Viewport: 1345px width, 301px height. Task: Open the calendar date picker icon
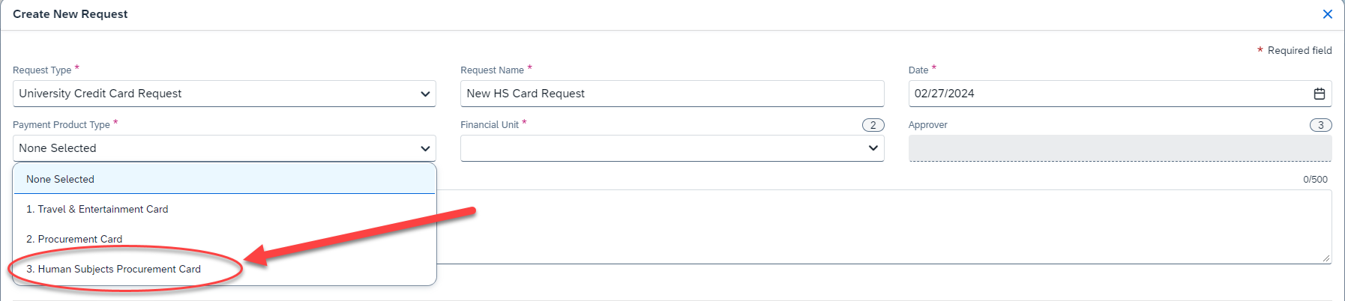click(x=1319, y=94)
